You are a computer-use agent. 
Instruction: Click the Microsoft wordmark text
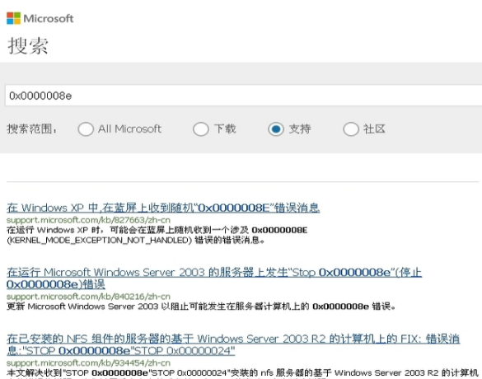click(x=49, y=18)
